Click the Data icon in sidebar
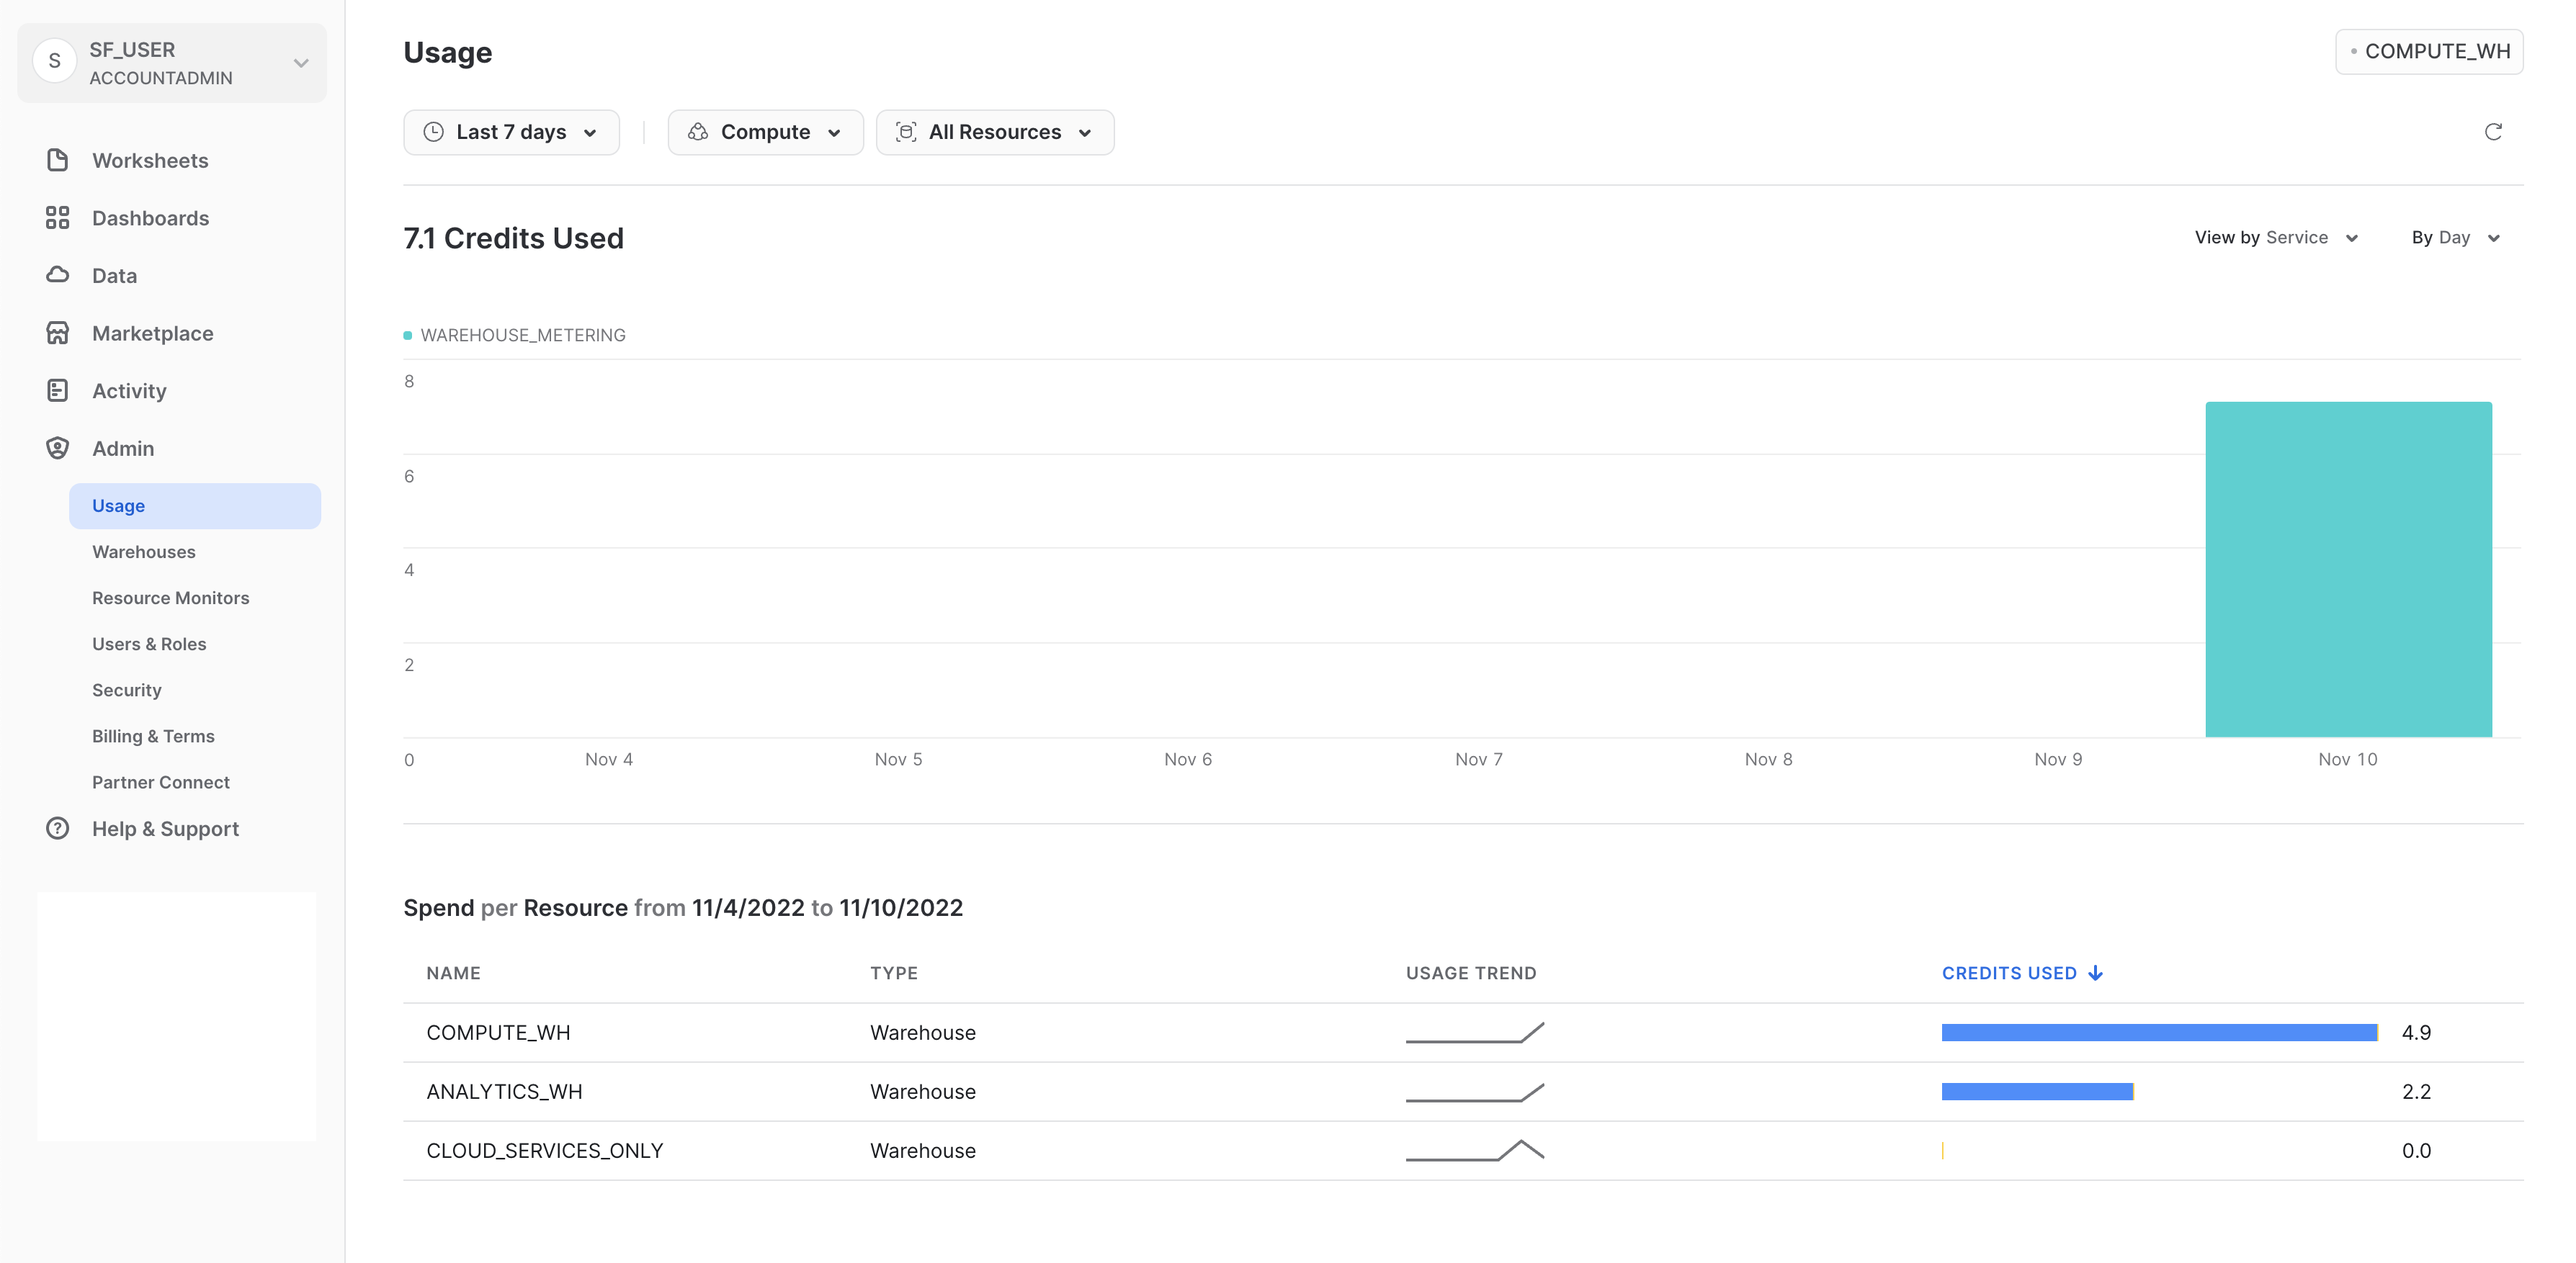Image resolution: width=2576 pixels, height=1263 pixels. pyautogui.click(x=58, y=274)
